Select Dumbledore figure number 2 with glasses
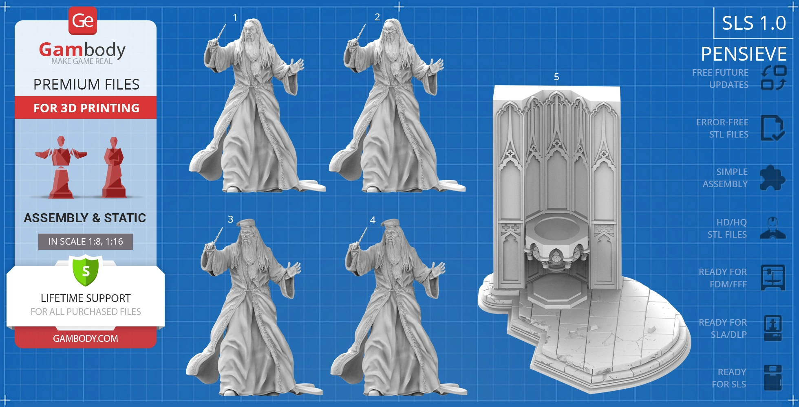 click(391, 110)
